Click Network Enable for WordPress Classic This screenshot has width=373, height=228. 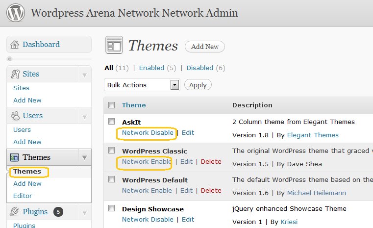(x=147, y=162)
